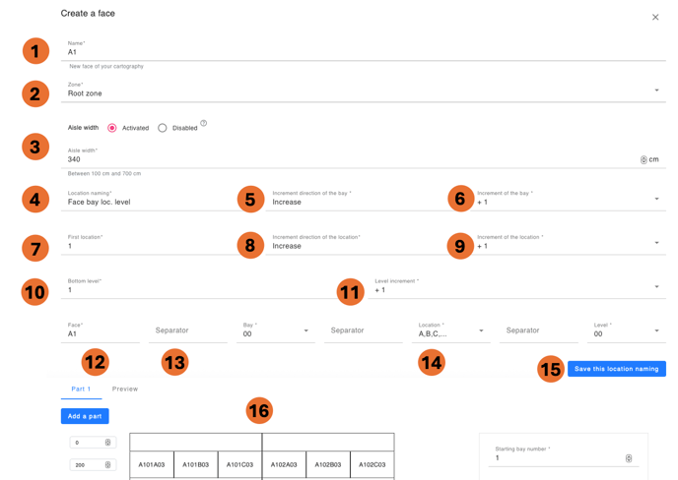Open the Zone dropdown
Viewport: 678px width, 480px height.
coord(656,90)
